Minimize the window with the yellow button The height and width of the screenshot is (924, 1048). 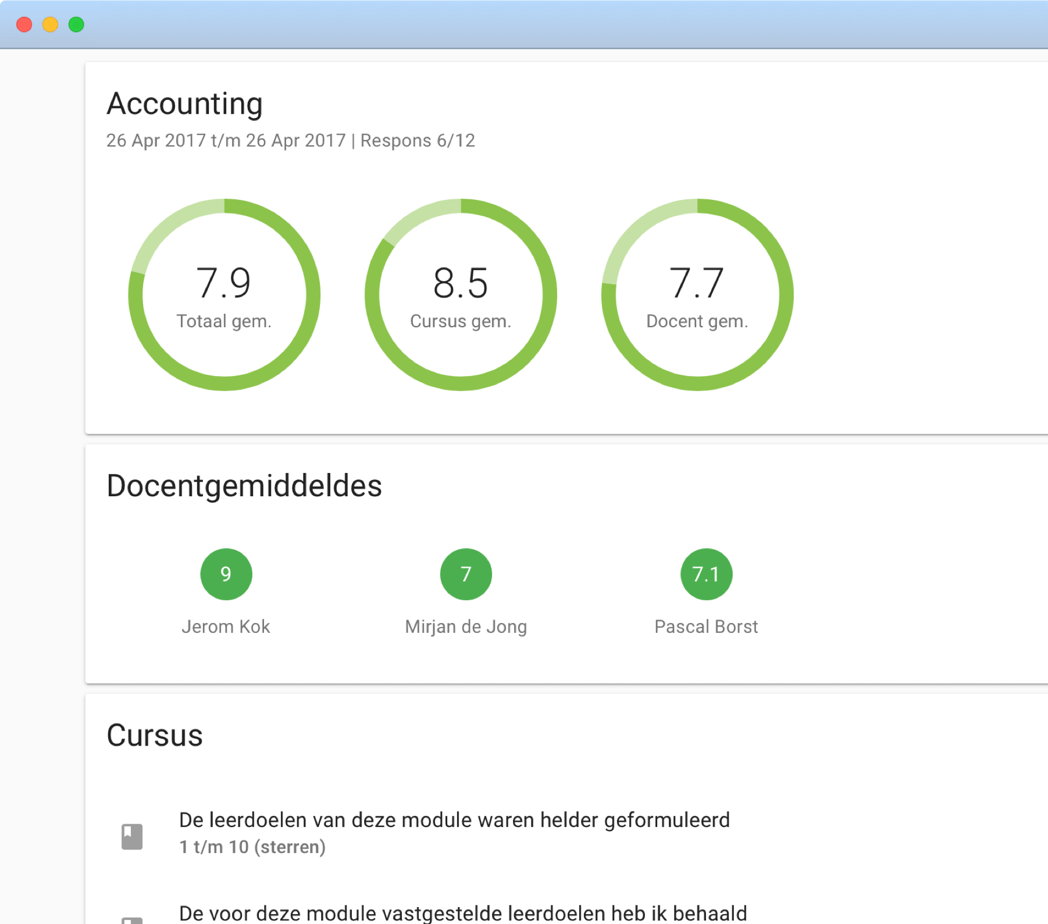click(x=51, y=24)
